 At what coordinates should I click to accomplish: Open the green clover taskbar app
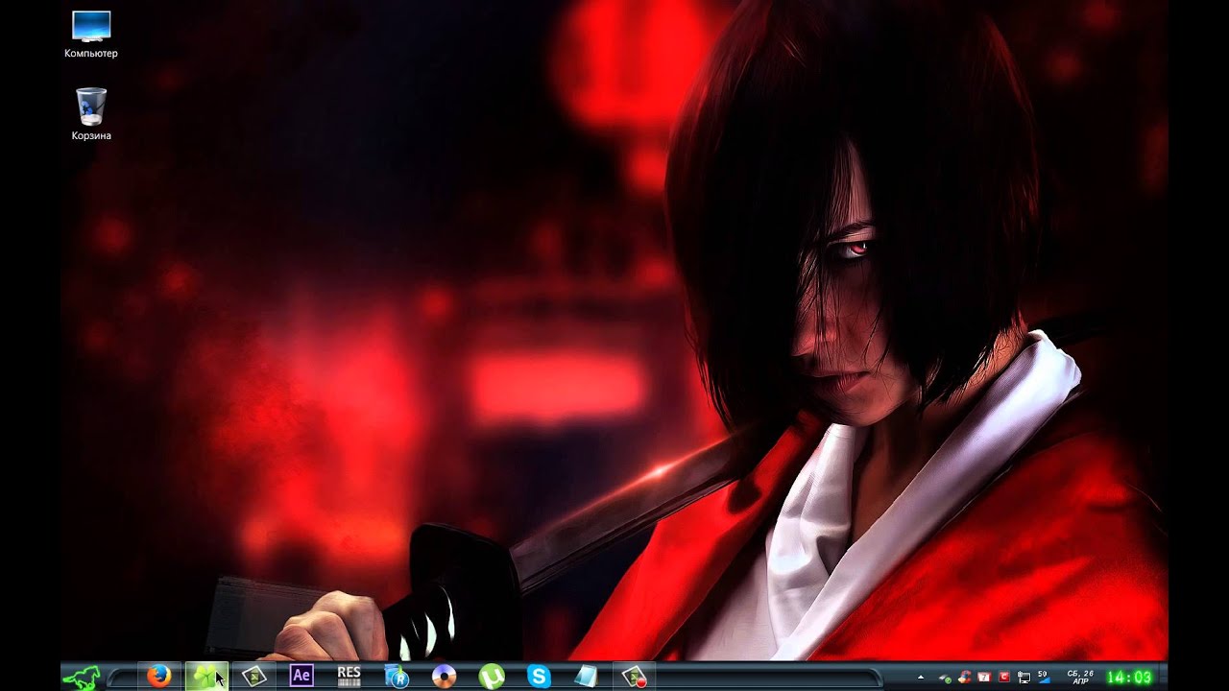205,677
